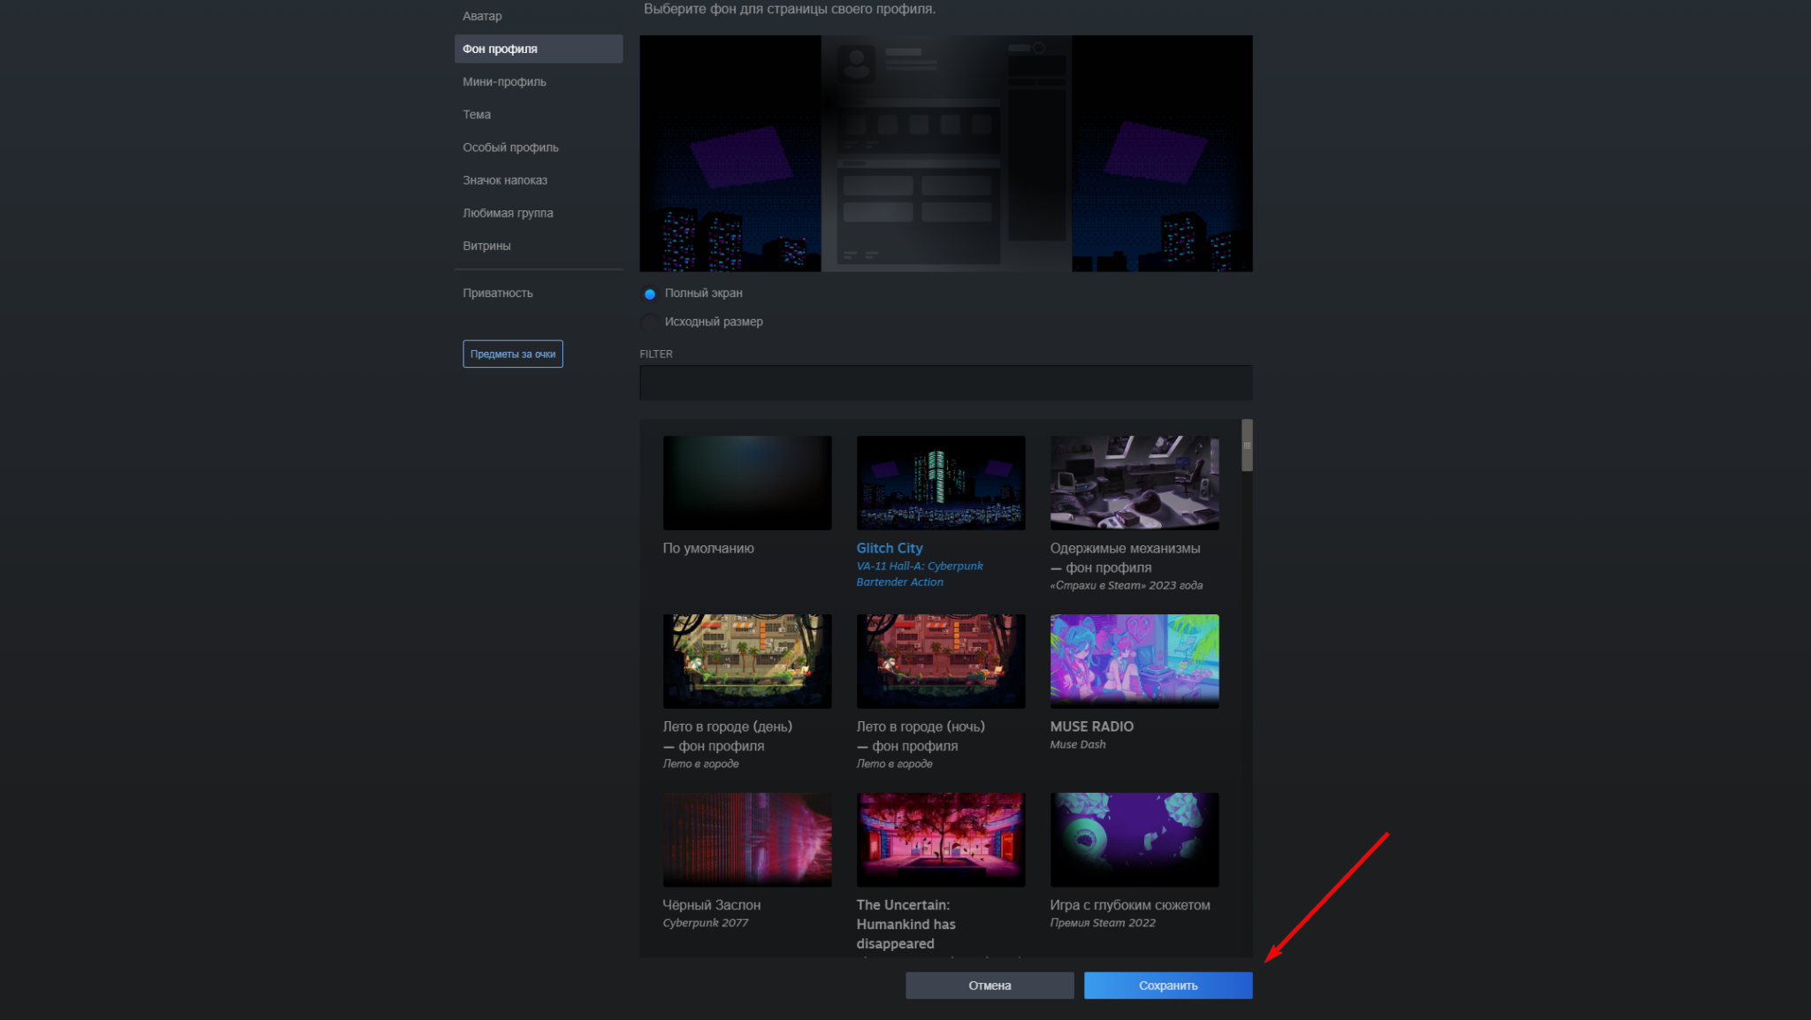Save changes with the «Сохранить» button
Screen dimensions: 1811x1020
pyautogui.click(x=1167, y=985)
